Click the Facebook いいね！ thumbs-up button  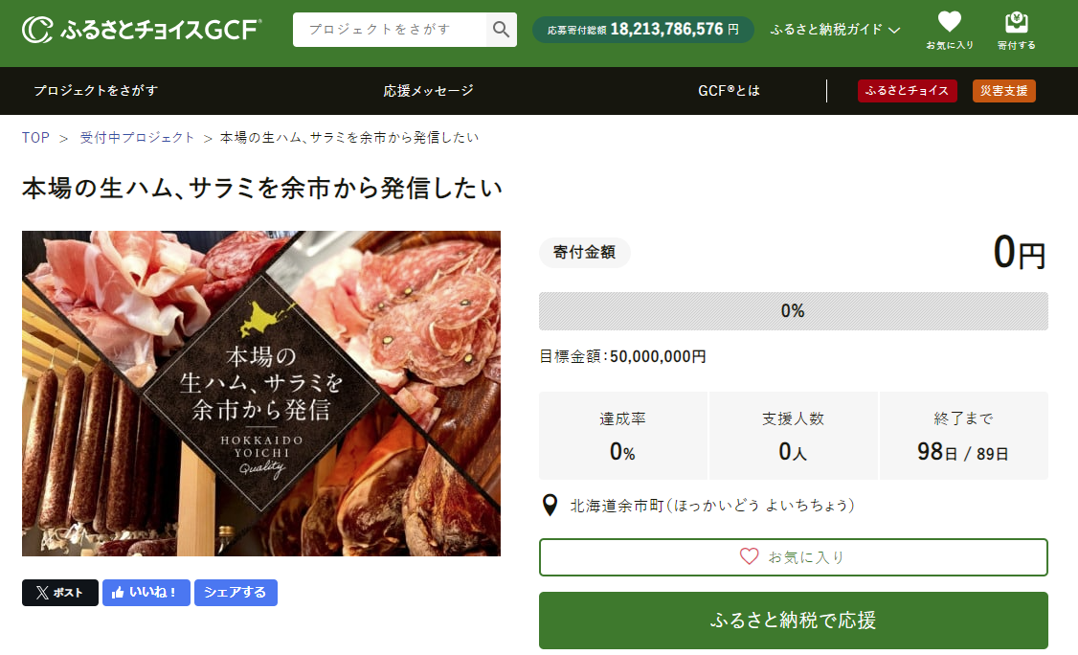tap(146, 593)
